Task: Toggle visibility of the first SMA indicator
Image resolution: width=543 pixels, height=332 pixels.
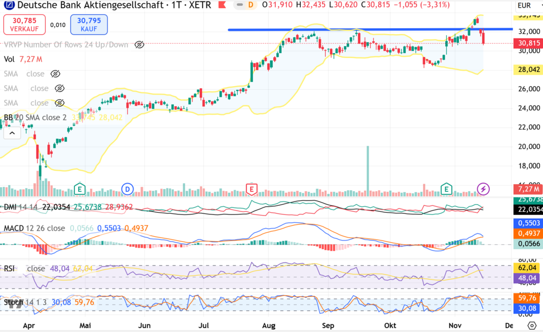Action: [56, 73]
